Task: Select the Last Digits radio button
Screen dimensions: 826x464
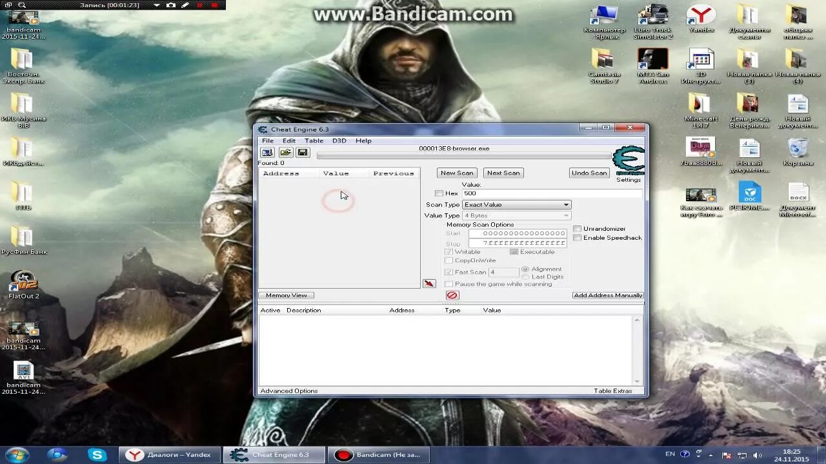Action: 525,276
